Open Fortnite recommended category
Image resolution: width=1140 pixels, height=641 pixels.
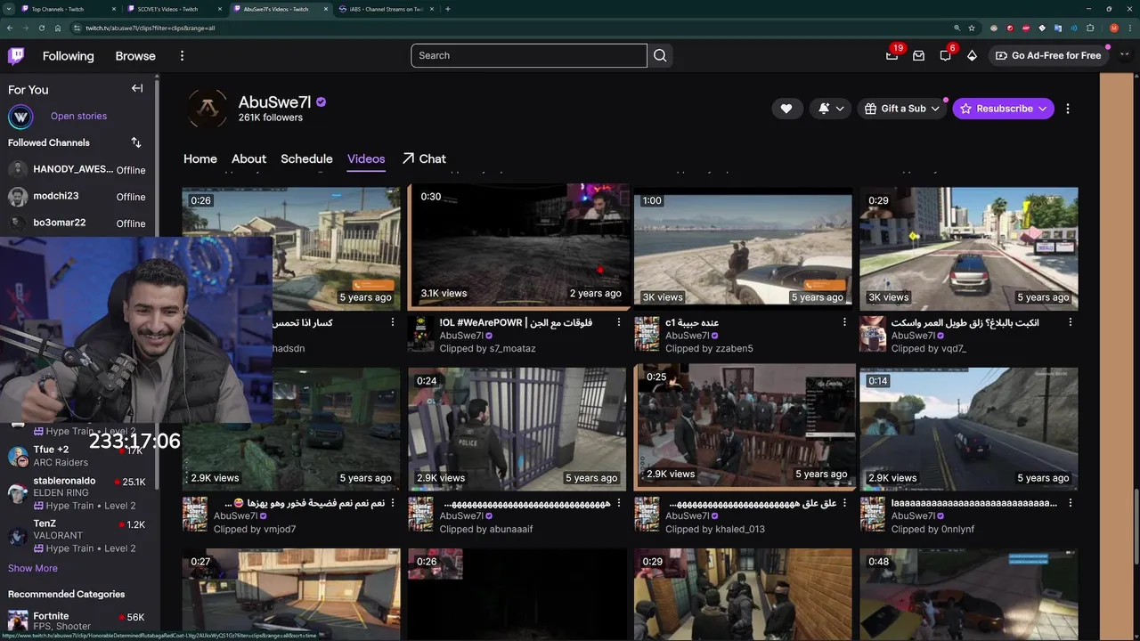point(80,621)
